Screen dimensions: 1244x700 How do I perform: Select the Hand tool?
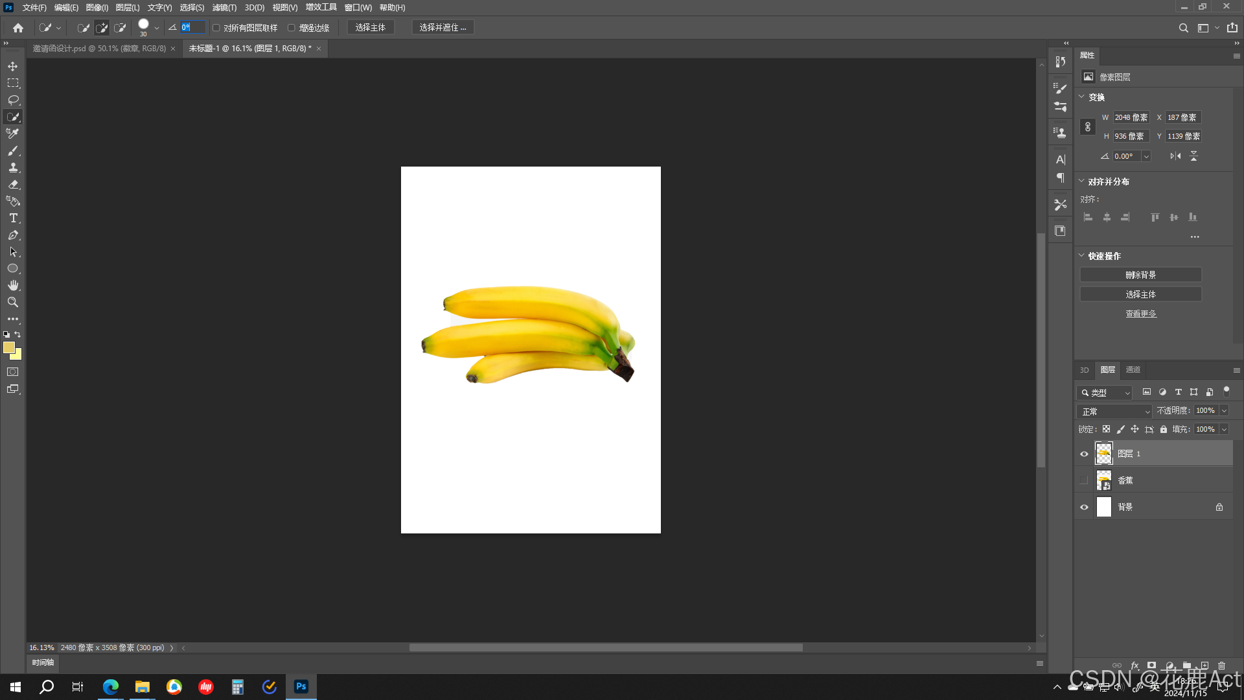click(x=13, y=285)
